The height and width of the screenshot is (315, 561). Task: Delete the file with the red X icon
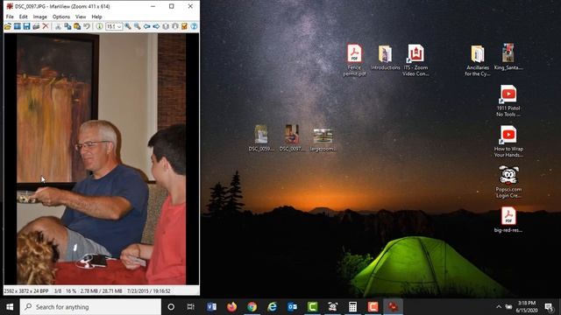click(x=46, y=26)
